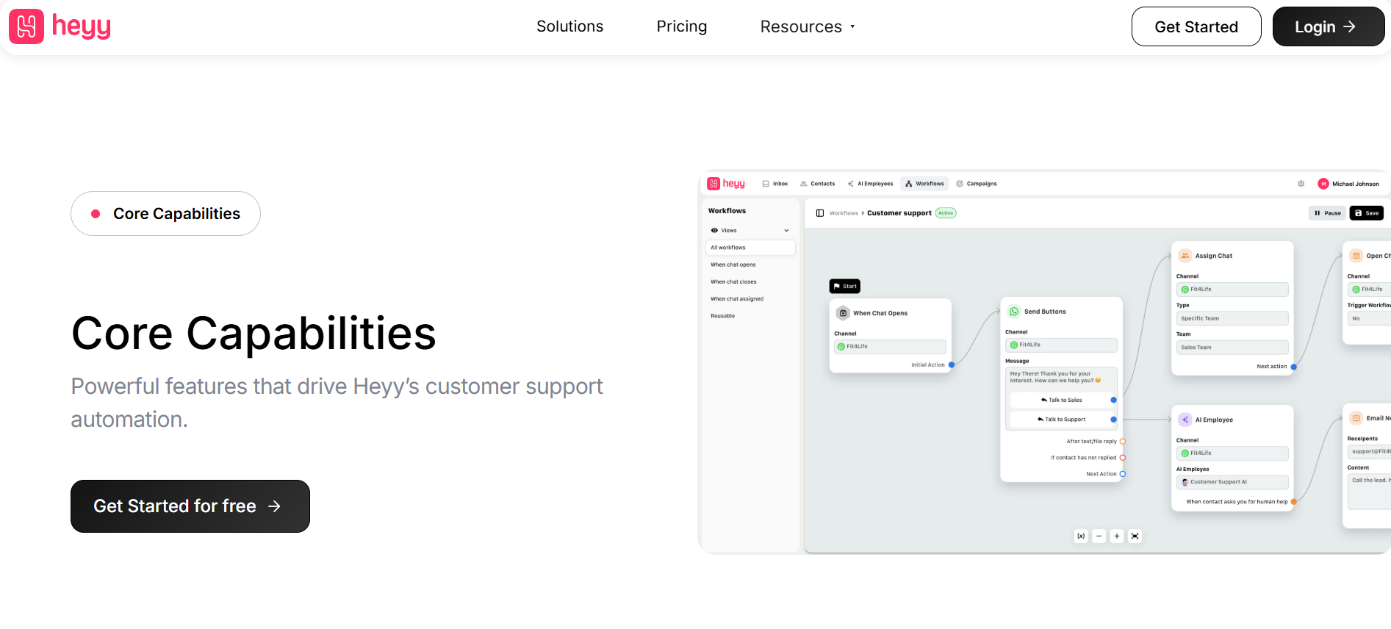Click the Open Chat node icon
This screenshot has width=1391, height=629.
pos(1356,256)
